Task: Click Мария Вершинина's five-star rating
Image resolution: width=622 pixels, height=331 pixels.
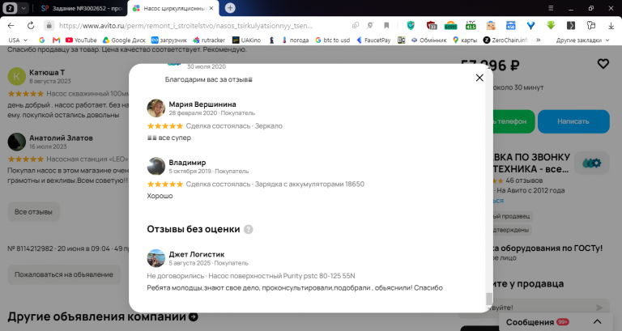Action: pos(165,126)
